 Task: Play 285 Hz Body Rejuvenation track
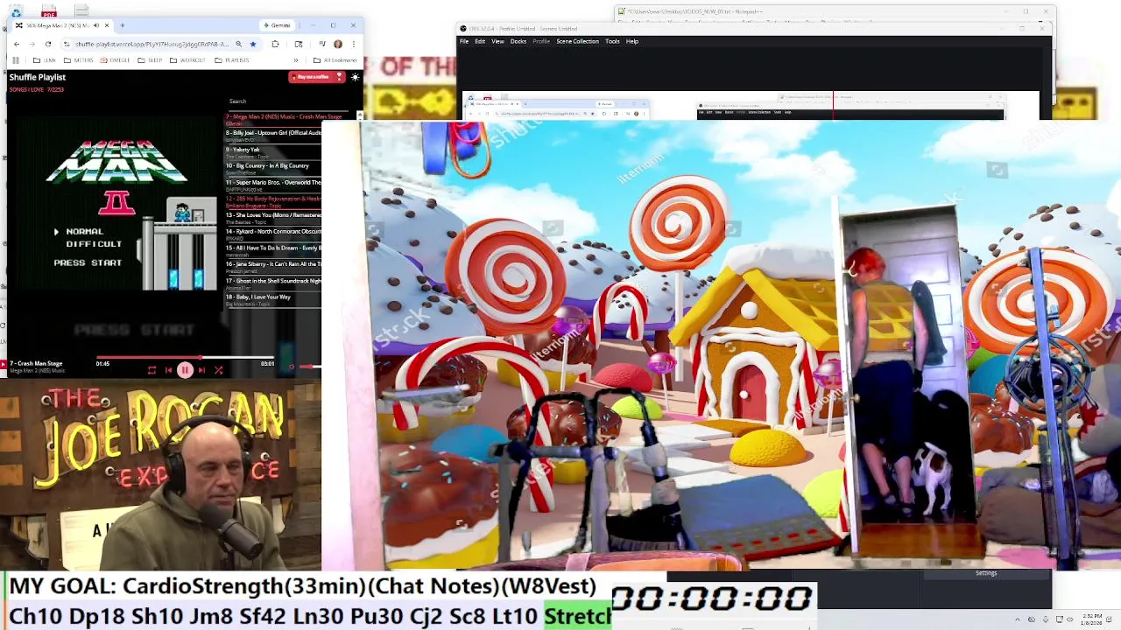coord(273,200)
